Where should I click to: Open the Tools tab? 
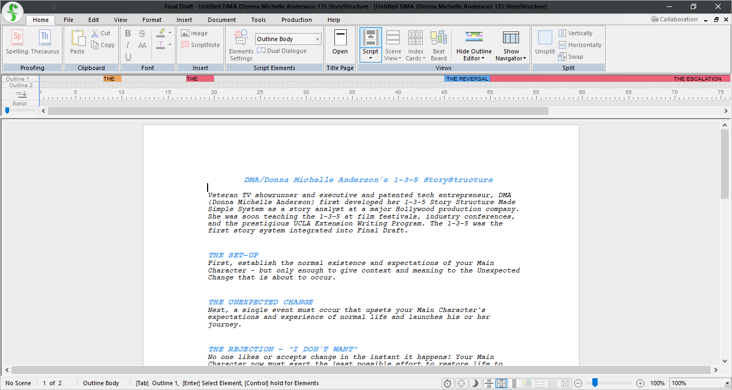[258, 20]
